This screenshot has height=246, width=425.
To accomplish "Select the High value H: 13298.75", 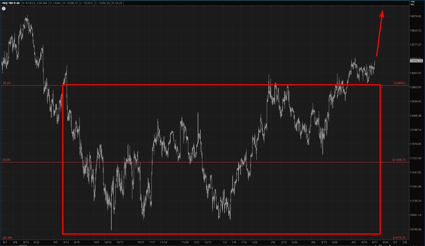I will click(x=70, y=3).
